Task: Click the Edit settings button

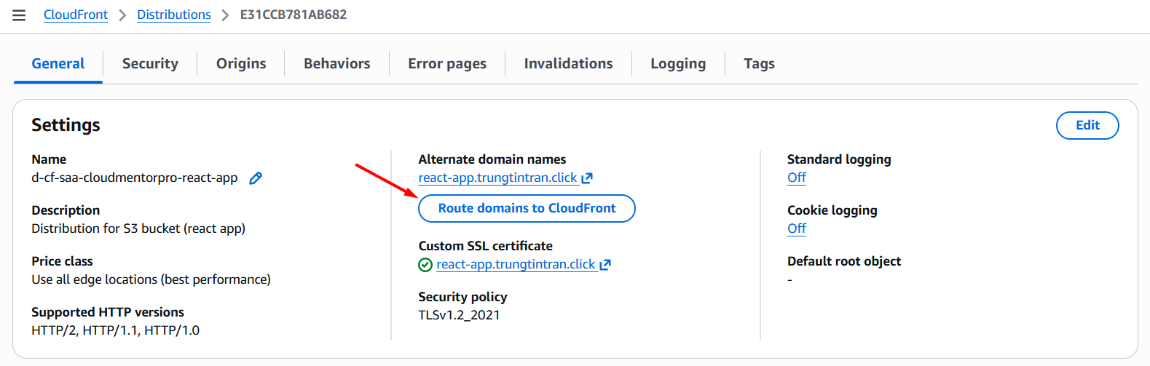Action: [x=1087, y=125]
